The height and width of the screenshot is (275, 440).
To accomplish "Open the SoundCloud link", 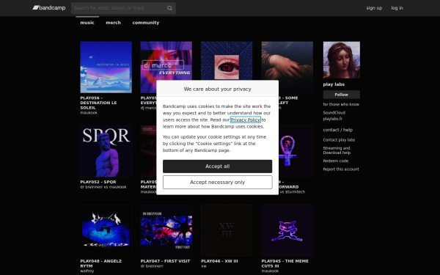I will [x=334, y=112].
